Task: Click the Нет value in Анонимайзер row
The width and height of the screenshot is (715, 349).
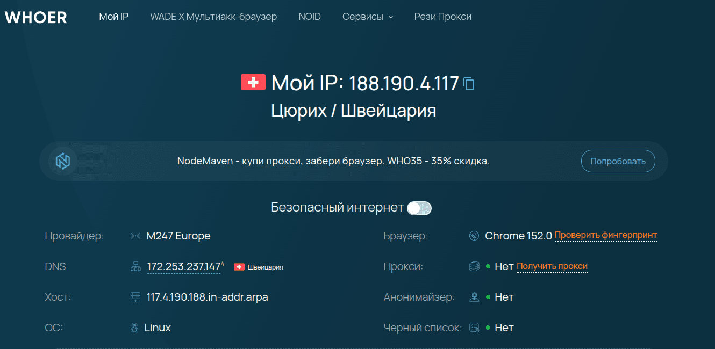Action: [504, 297]
